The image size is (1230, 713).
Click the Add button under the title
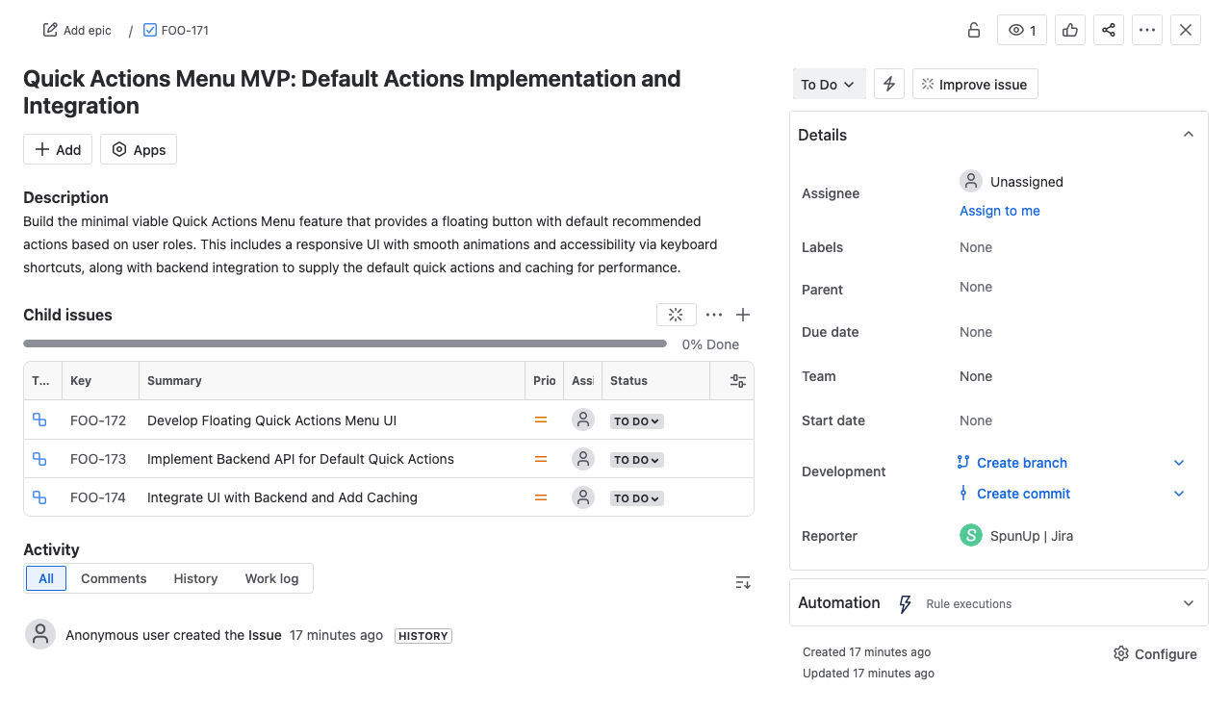58,149
